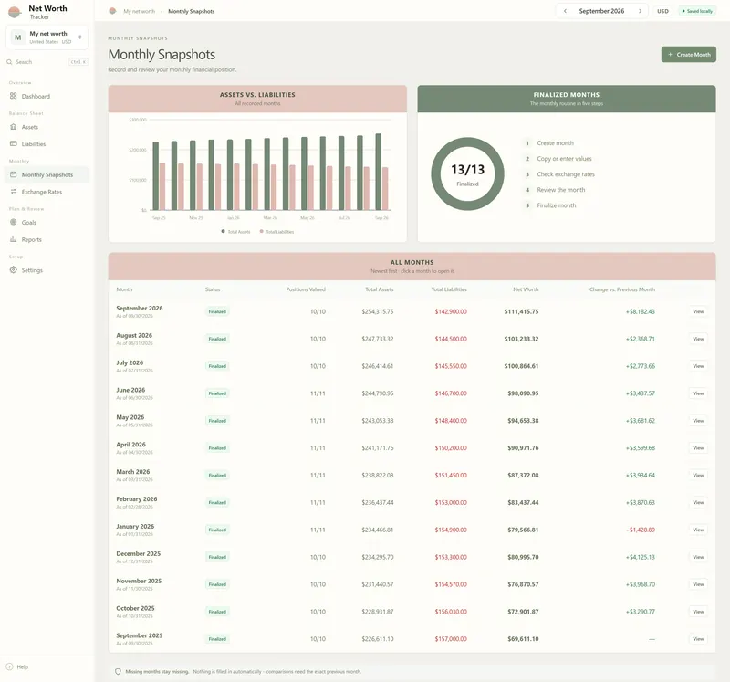The width and height of the screenshot is (730, 682).
Task: Click the shield icon in footer note
Action: pyautogui.click(x=118, y=671)
